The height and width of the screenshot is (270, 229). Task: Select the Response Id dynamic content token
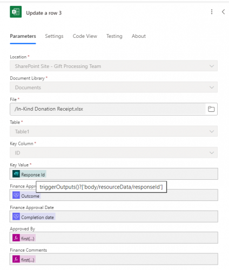point(29,174)
